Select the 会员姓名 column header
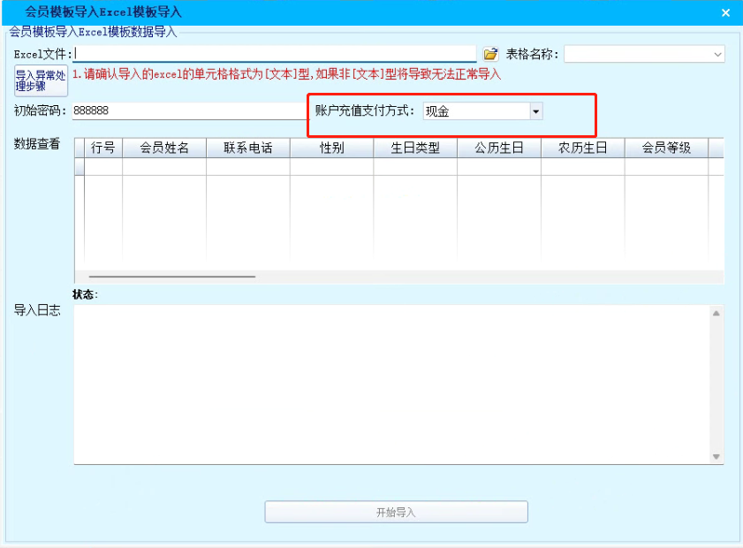The height and width of the screenshot is (548, 743). pyautogui.click(x=164, y=148)
